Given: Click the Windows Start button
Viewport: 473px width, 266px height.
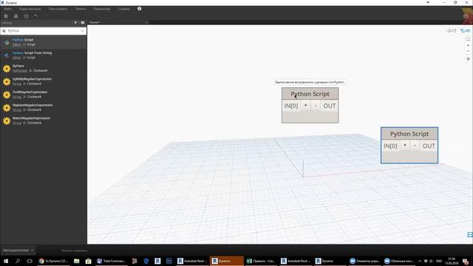Looking at the screenshot, I should pyautogui.click(x=6, y=261).
